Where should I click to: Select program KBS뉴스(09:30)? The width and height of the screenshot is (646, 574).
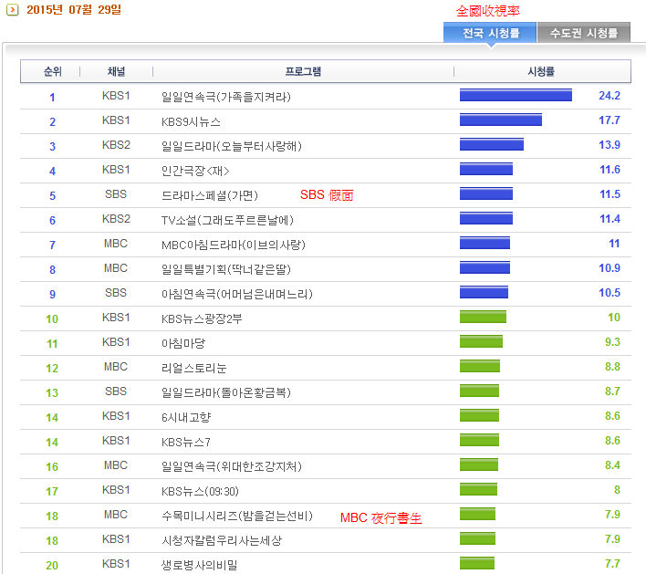point(200,491)
